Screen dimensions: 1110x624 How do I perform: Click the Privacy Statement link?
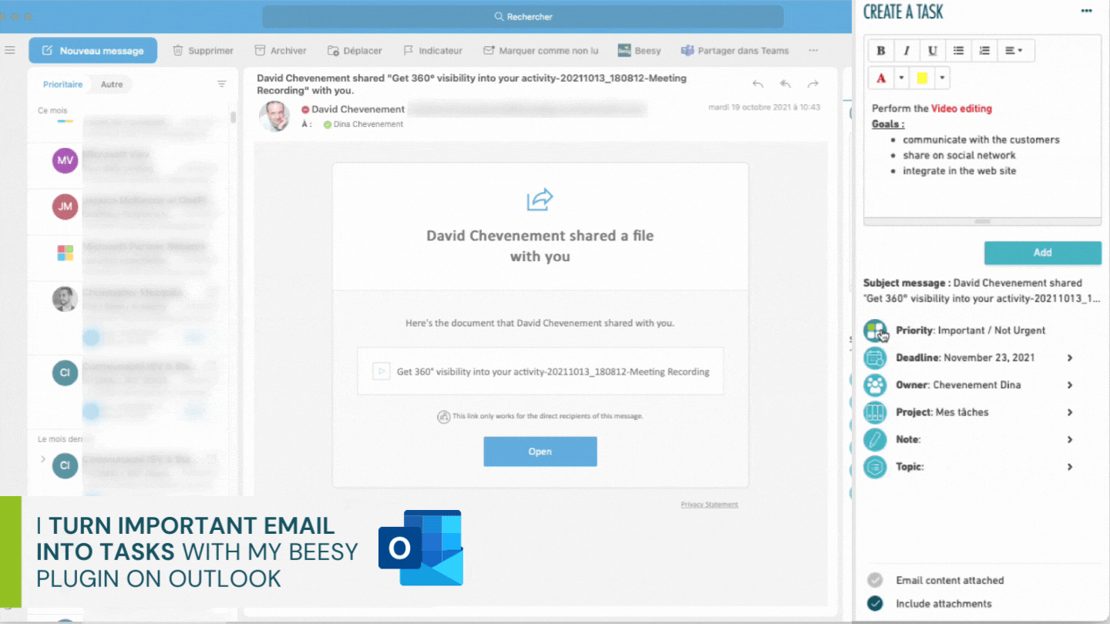(x=709, y=505)
